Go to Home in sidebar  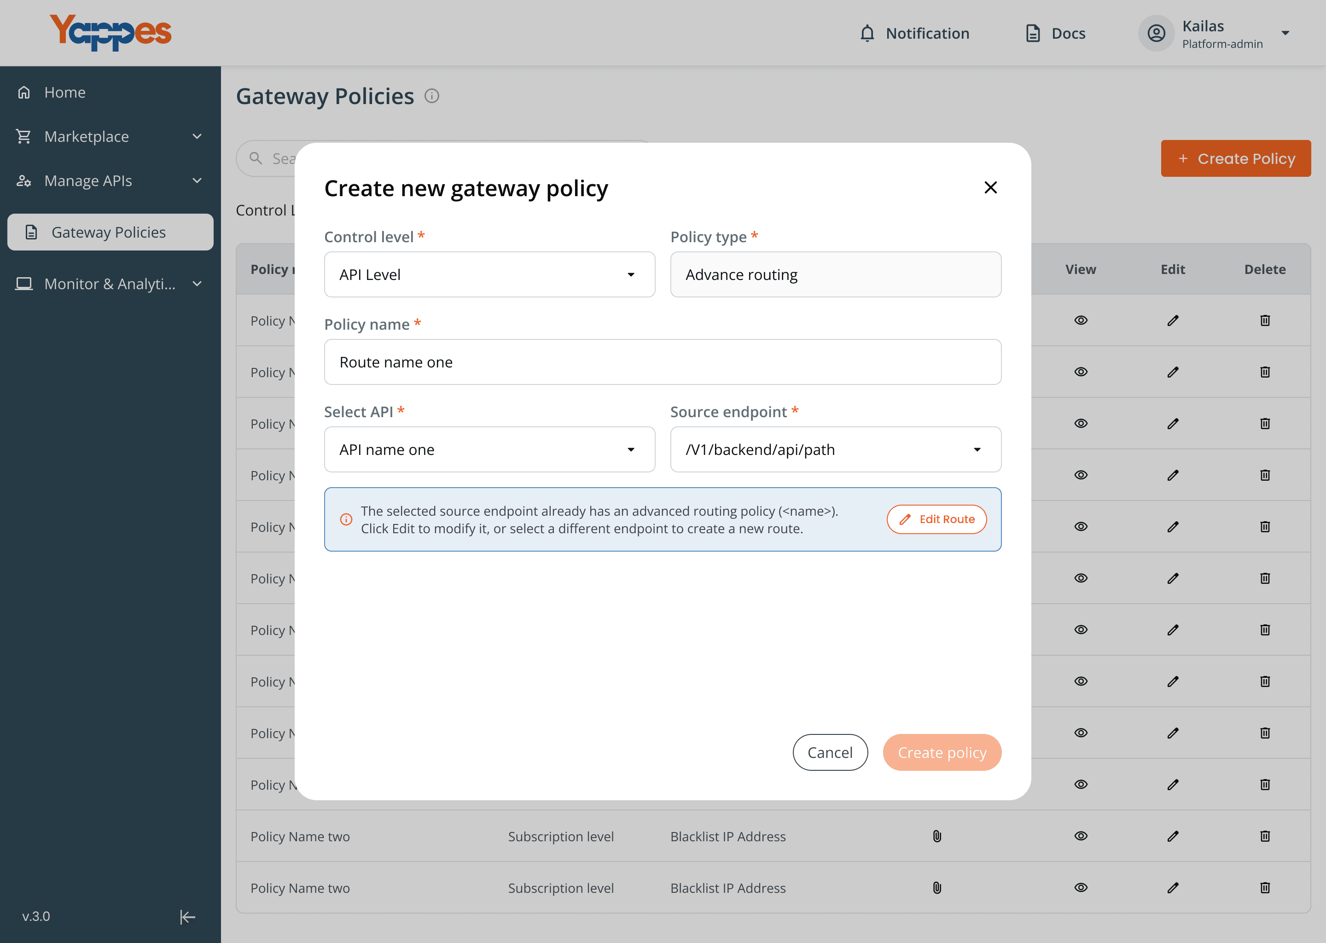click(110, 93)
